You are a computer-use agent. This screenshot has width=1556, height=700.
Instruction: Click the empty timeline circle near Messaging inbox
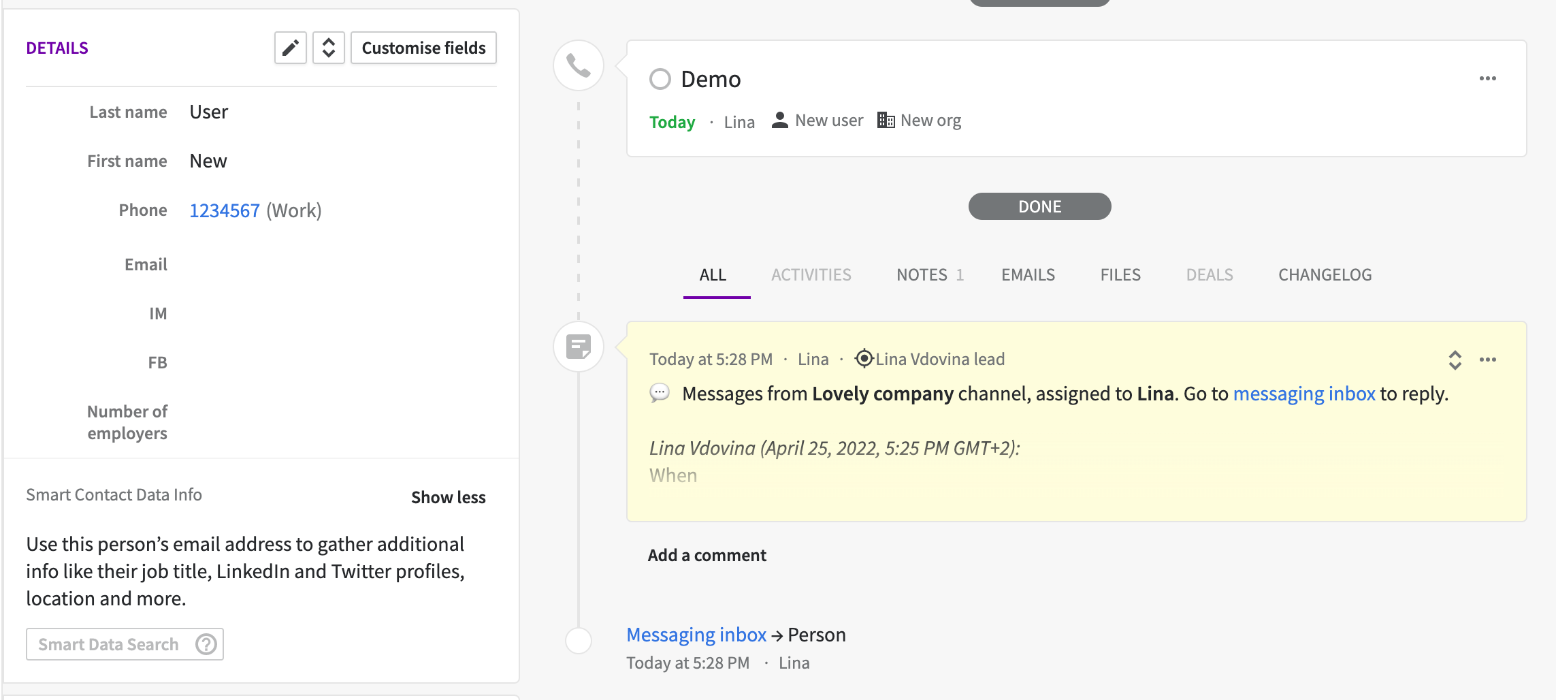click(578, 639)
